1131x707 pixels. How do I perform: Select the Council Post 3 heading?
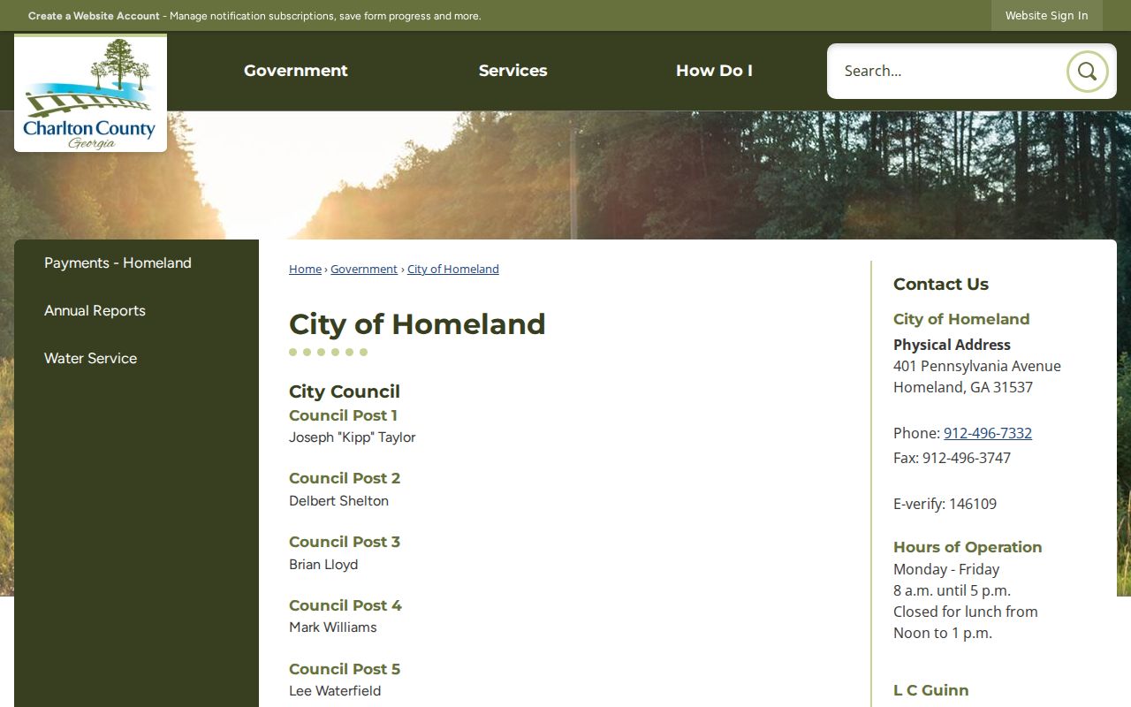click(x=345, y=542)
